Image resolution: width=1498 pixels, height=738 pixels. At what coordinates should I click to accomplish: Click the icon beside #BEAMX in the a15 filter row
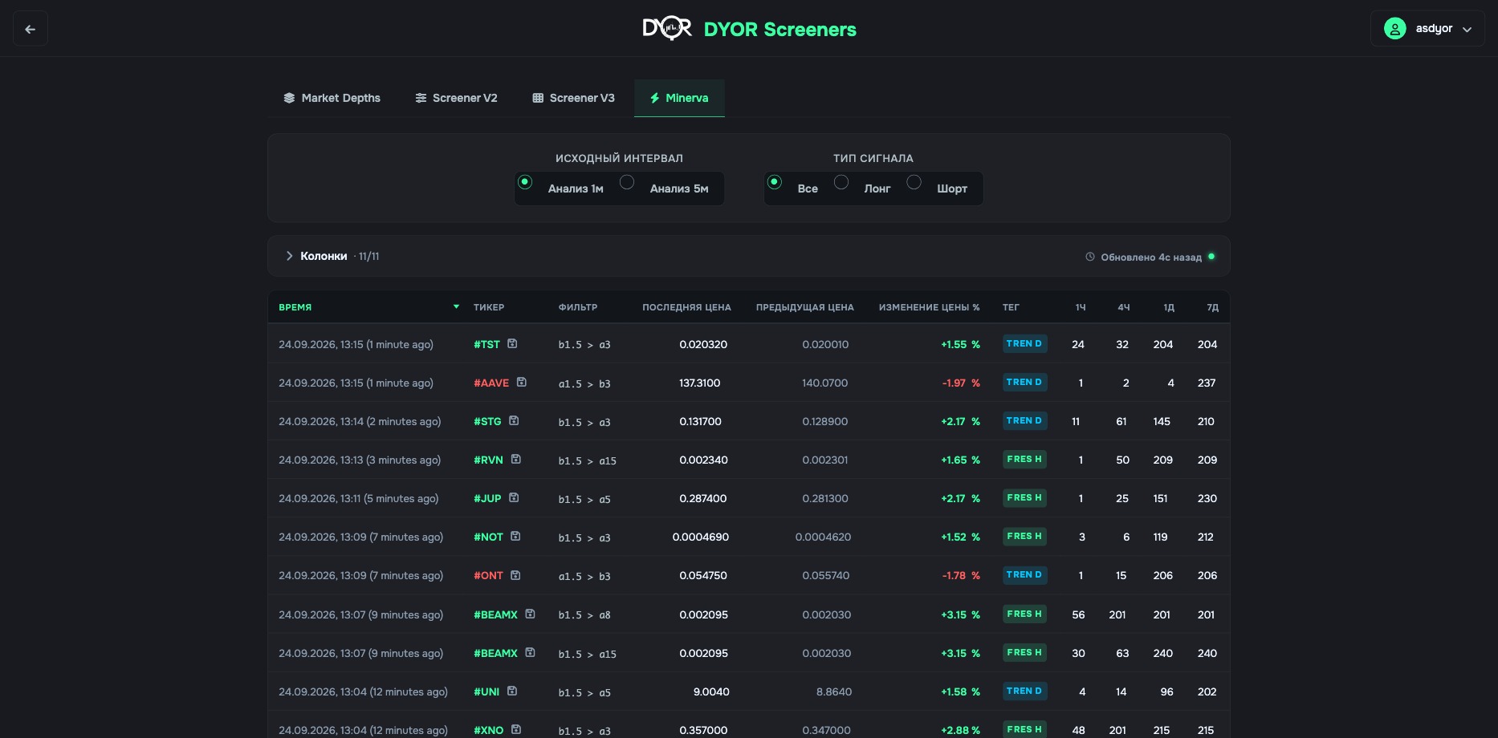tap(530, 652)
